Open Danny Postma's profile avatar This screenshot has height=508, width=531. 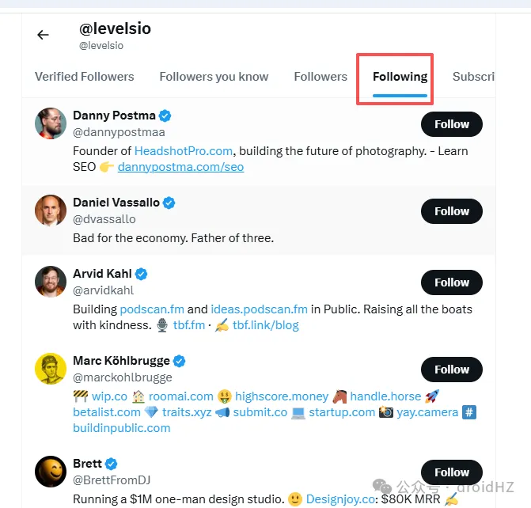pos(51,123)
